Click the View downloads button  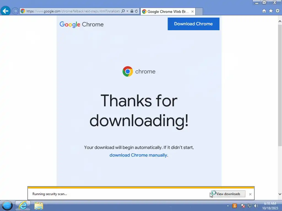(x=228, y=194)
